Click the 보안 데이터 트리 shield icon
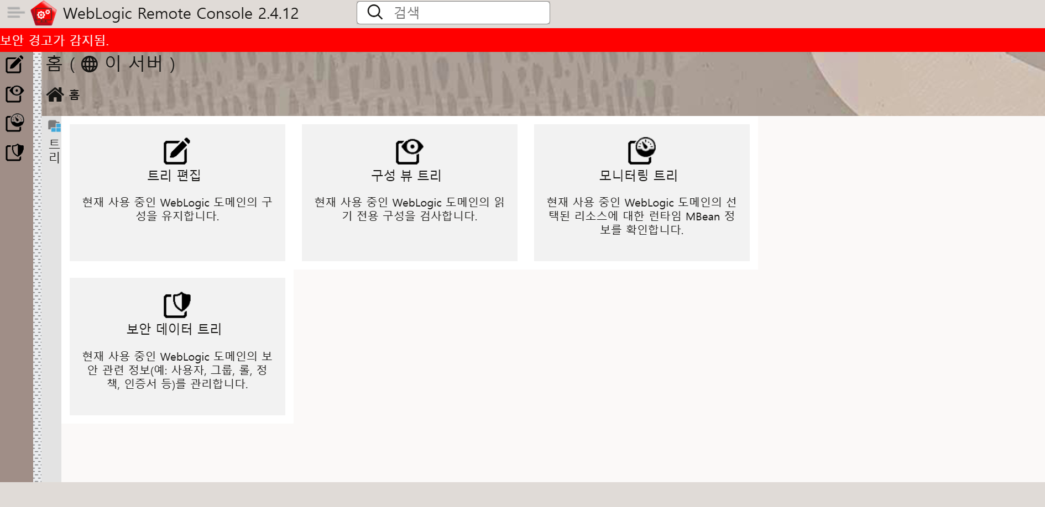This screenshot has height=507, width=1045. pos(177,305)
